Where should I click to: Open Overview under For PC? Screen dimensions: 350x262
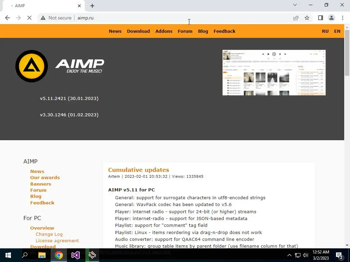[42, 228]
